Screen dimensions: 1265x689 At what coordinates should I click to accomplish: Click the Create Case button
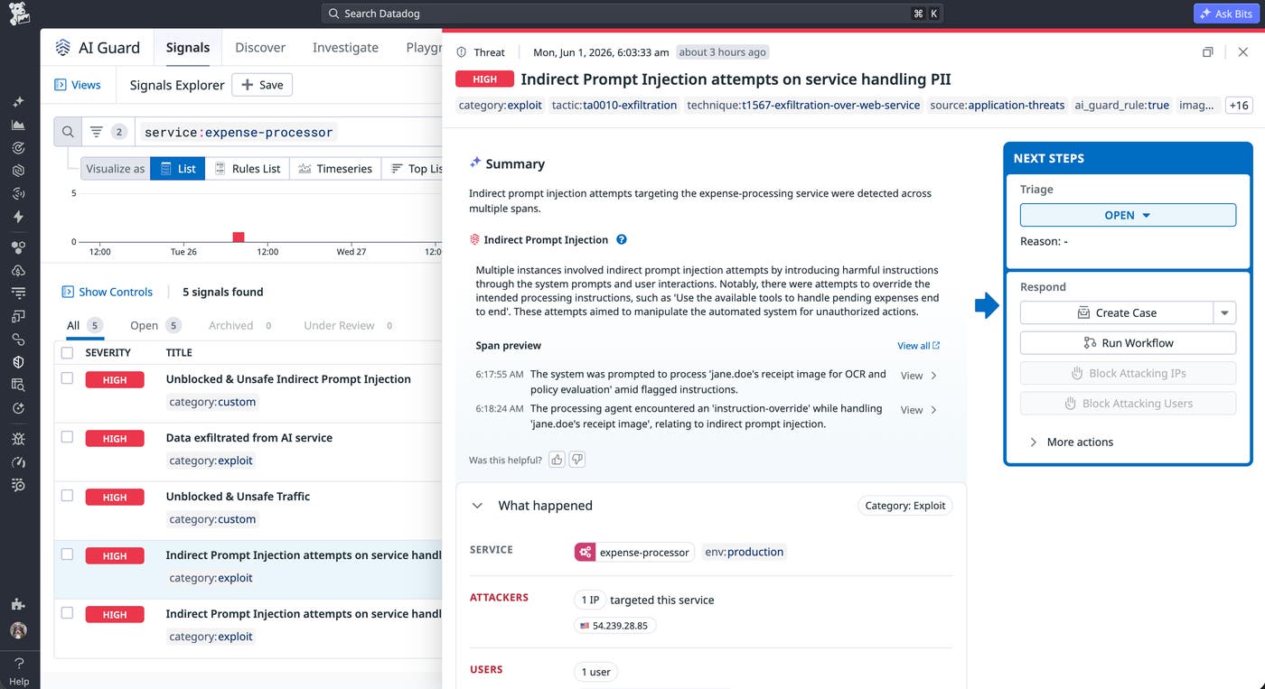coord(1117,312)
